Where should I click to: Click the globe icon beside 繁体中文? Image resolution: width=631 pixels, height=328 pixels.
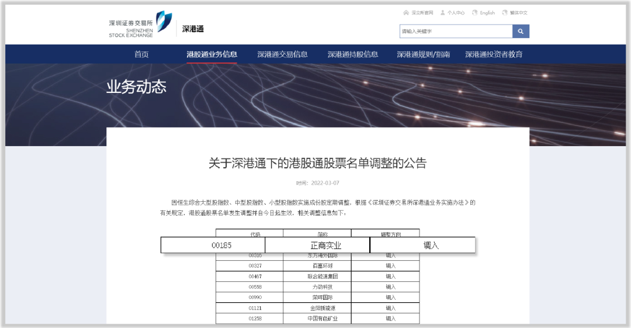pos(504,12)
